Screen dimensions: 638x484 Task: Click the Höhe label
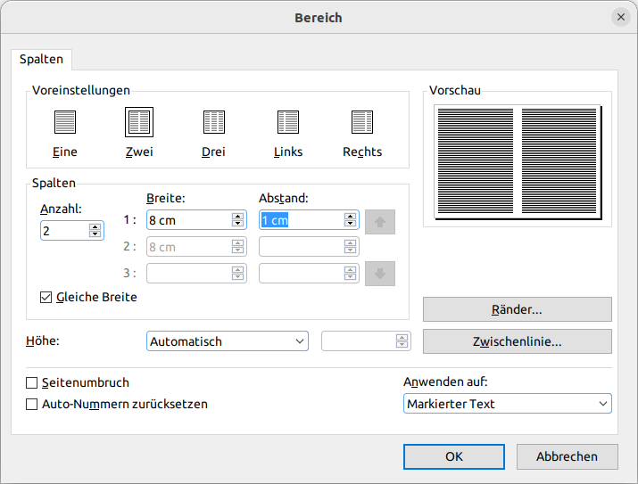43,340
